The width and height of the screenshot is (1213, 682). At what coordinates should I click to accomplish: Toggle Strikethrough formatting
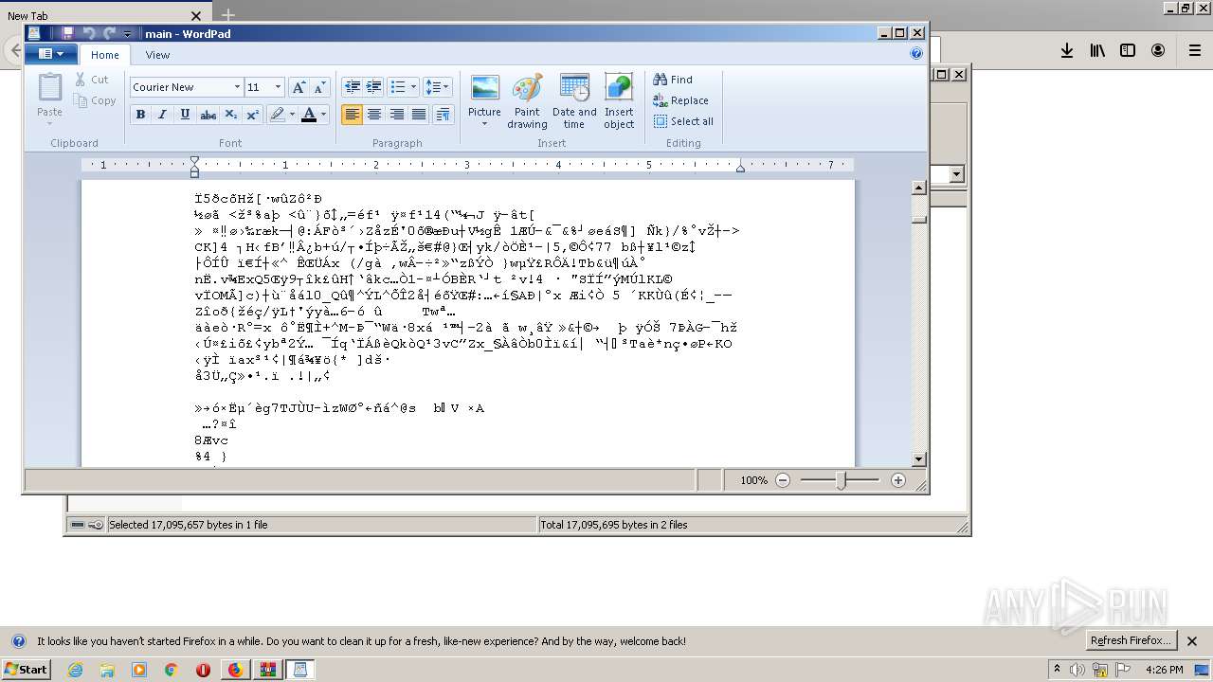point(208,115)
